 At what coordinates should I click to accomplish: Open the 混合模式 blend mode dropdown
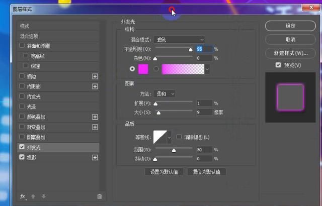(179, 40)
